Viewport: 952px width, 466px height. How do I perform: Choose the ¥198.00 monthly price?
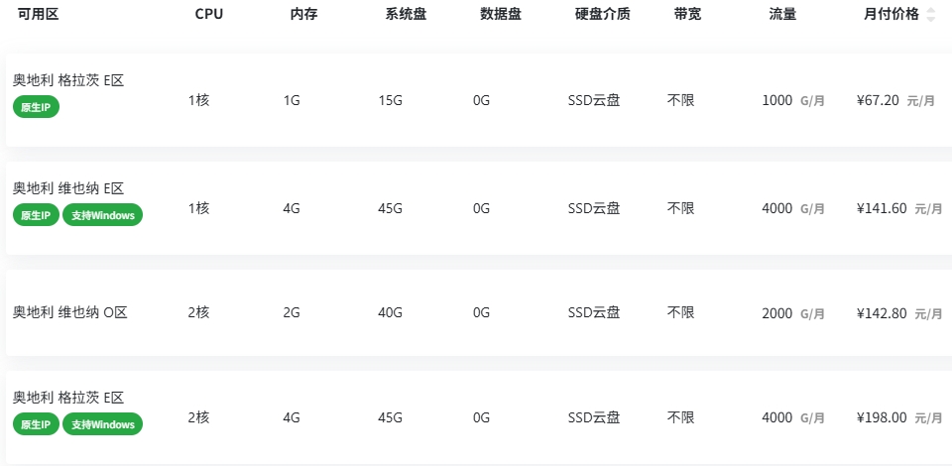pyautogui.click(x=881, y=417)
